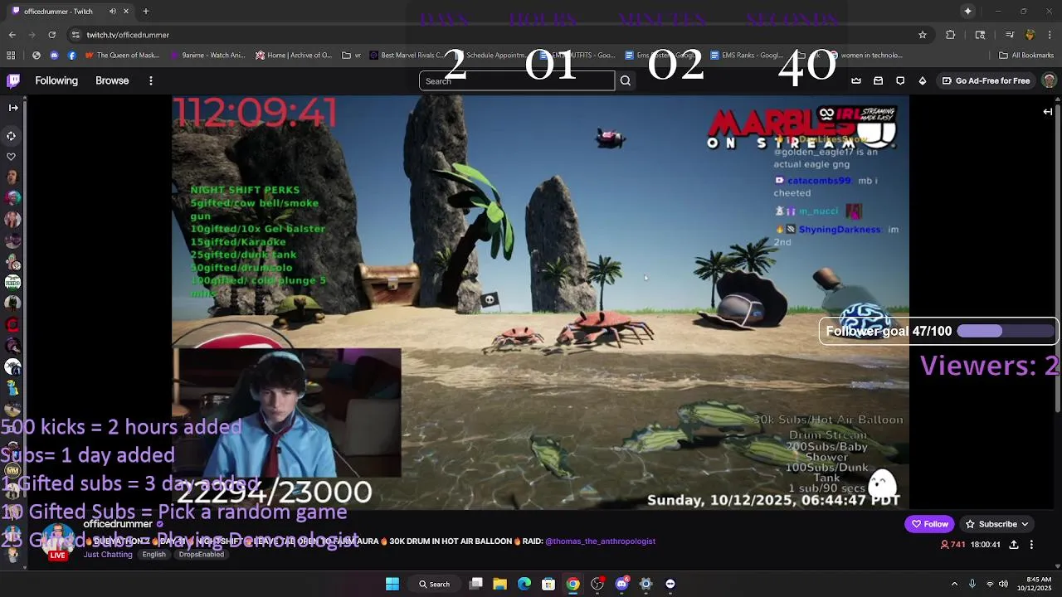The image size is (1062, 597).
Task: Bookmark this page with star icon
Action: pyautogui.click(x=922, y=35)
